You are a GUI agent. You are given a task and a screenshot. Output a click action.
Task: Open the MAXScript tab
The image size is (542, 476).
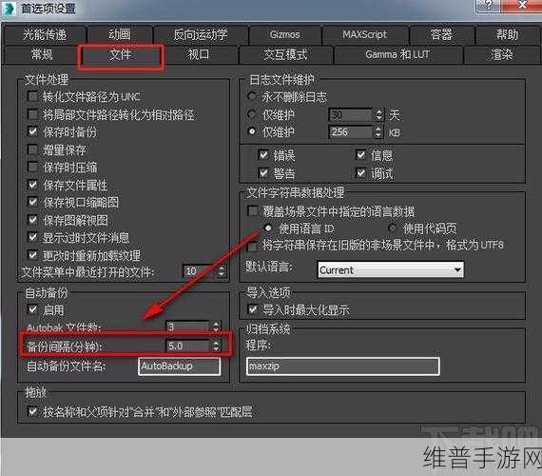click(x=365, y=34)
